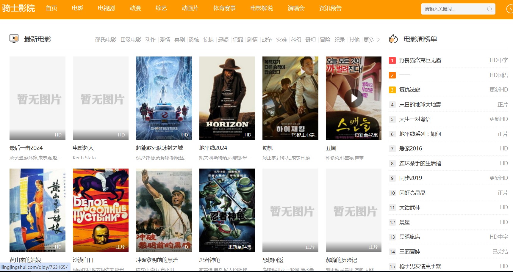Open ranked item 天生一对粤语
Screen dimensions: 513x272
coord(415,119)
